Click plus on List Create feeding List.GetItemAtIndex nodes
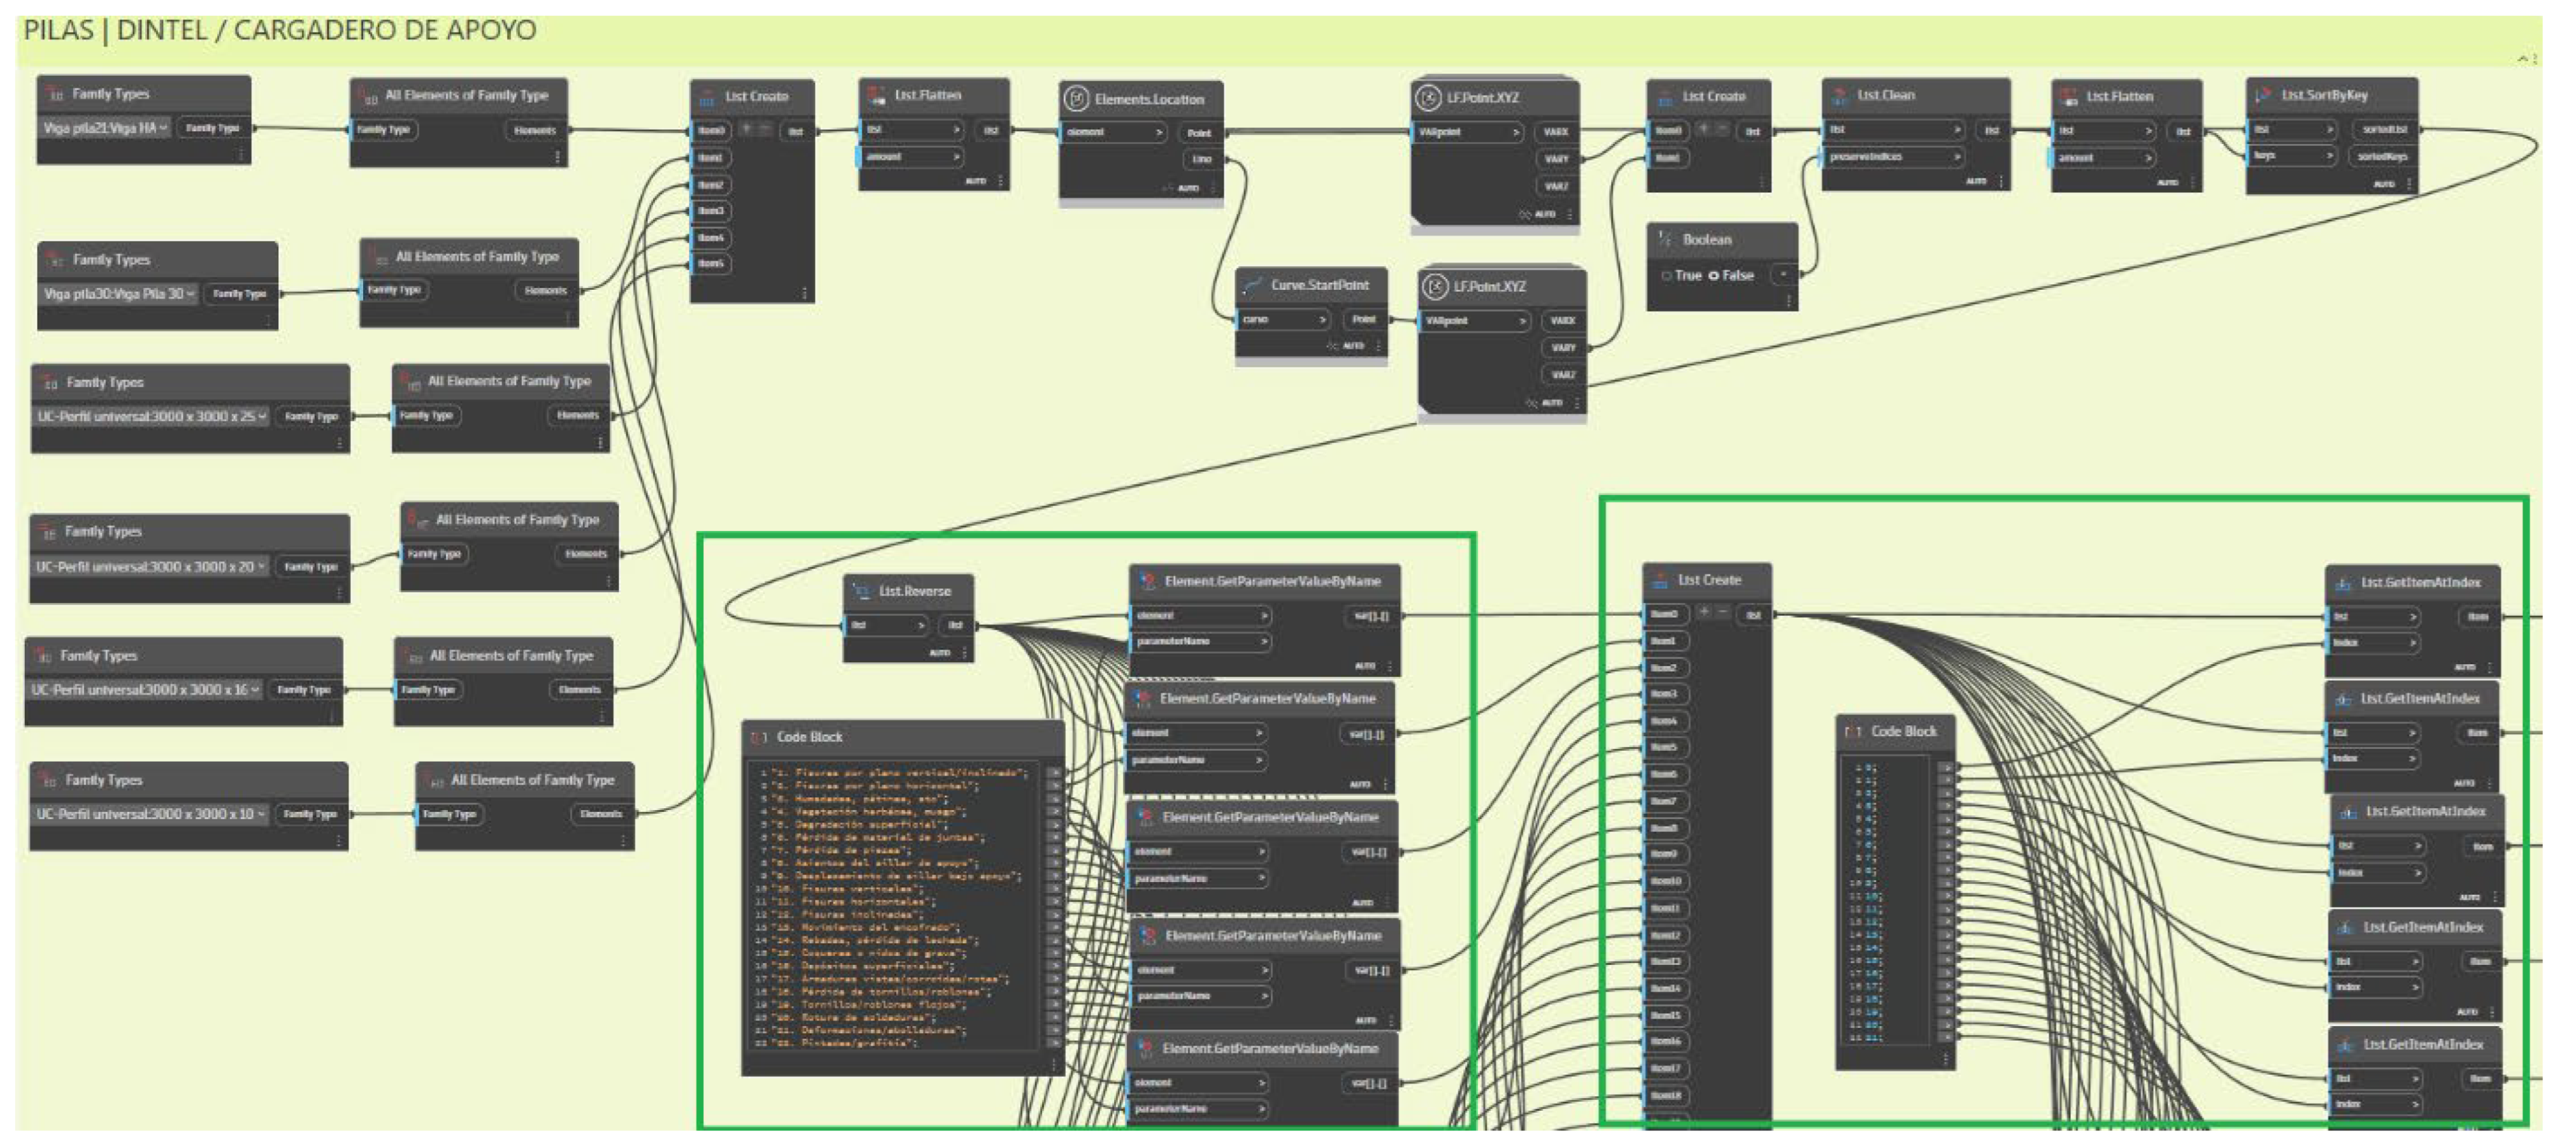The width and height of the screenshot is (2555, 1147). [1703, 613]
